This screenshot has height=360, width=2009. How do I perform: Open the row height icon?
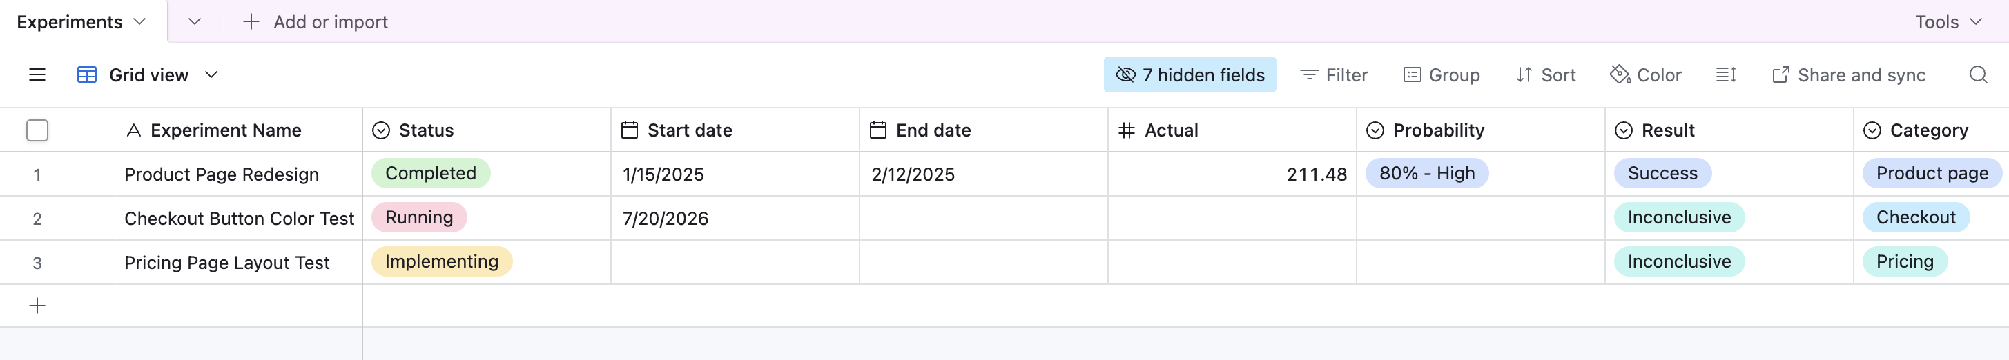[x=1725, y=74]
